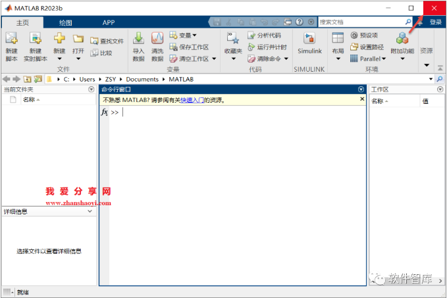Screen dimensions: 447x298
Task: Import data with 导入数据
Action: (x=138, y=47)
